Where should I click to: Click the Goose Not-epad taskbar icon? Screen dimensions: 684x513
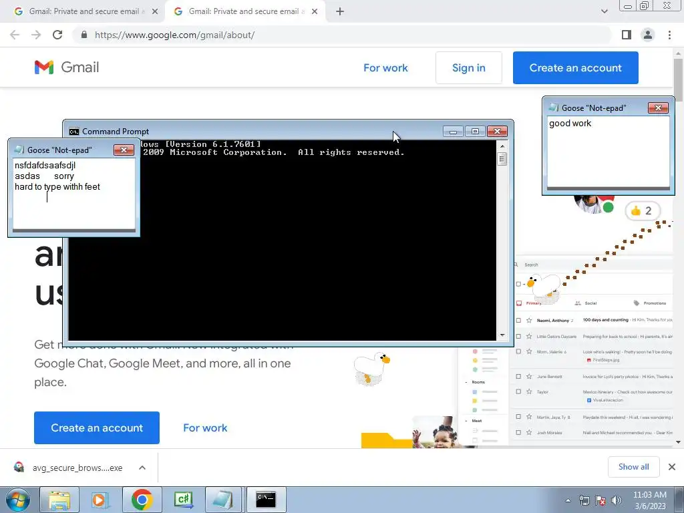click(x=223, y=500)
